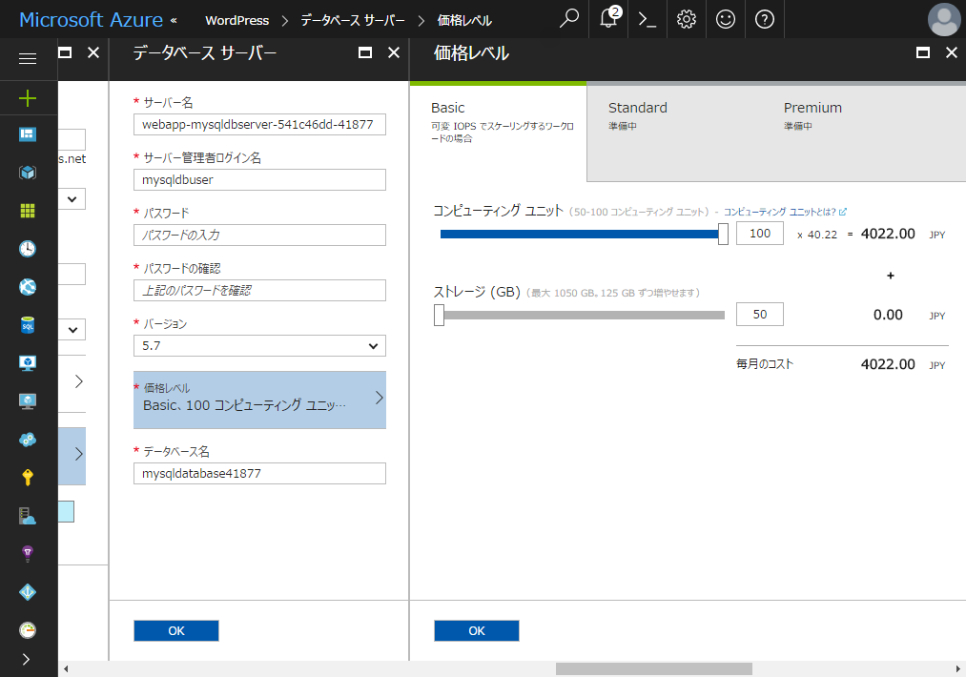The image size is (966, 677).
Task: Click the ストレージ (GB) slider handle
Action: tap(439, 315)
